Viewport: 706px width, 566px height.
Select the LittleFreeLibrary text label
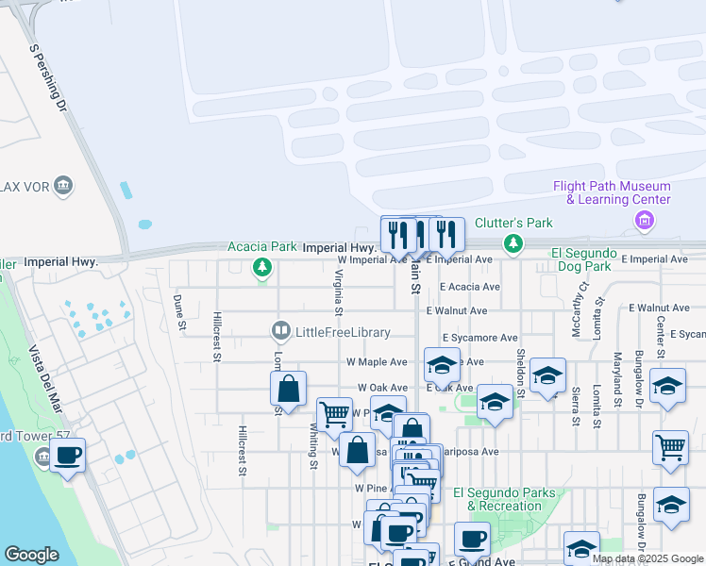click(x=343, y=332)
